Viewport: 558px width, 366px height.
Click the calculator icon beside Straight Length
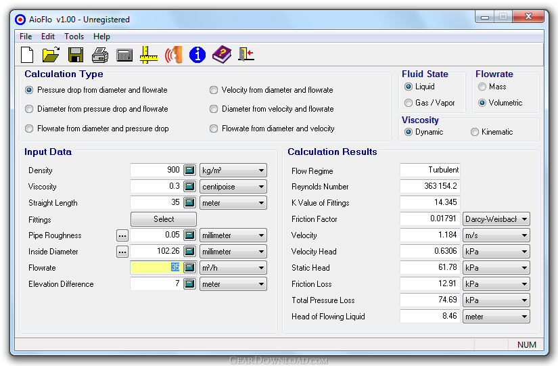click(x=189, y=202)
